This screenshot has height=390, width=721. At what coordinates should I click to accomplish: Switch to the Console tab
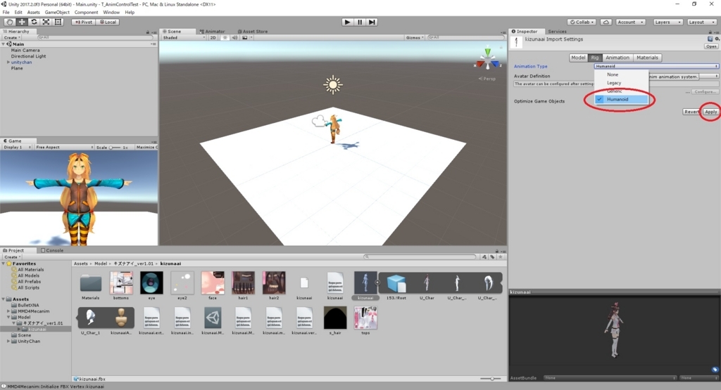52,251
